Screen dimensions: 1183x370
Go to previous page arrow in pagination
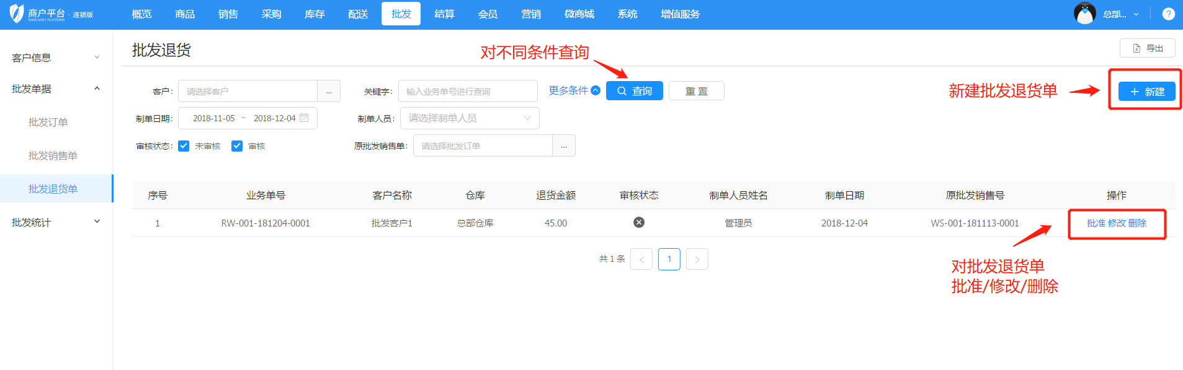pos(641,259)
